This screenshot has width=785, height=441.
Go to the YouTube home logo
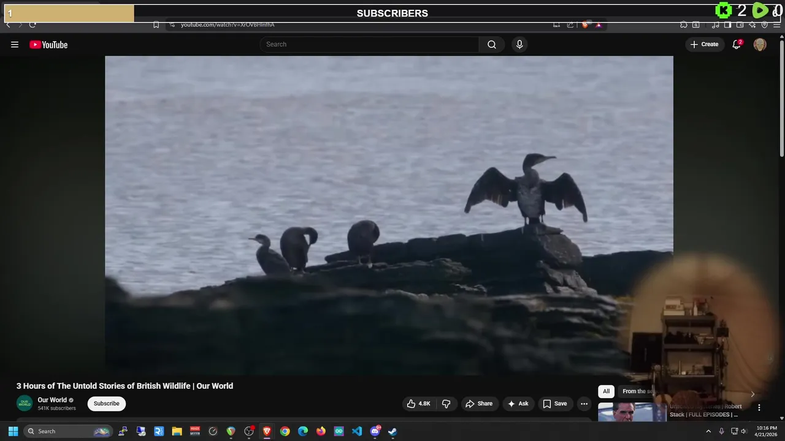click(48, 44)
